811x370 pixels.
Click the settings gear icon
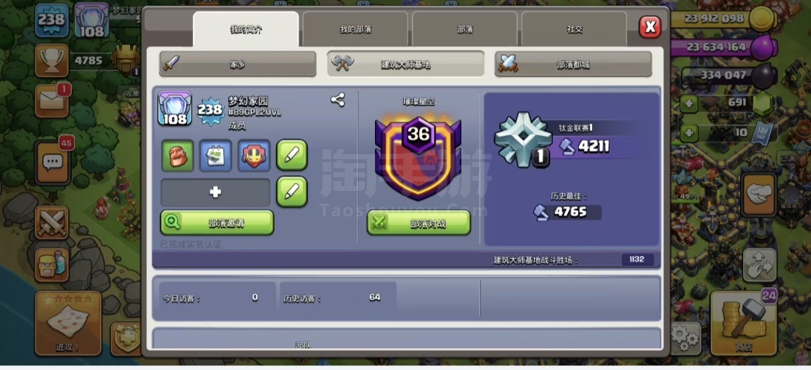[x=685, y=338]
